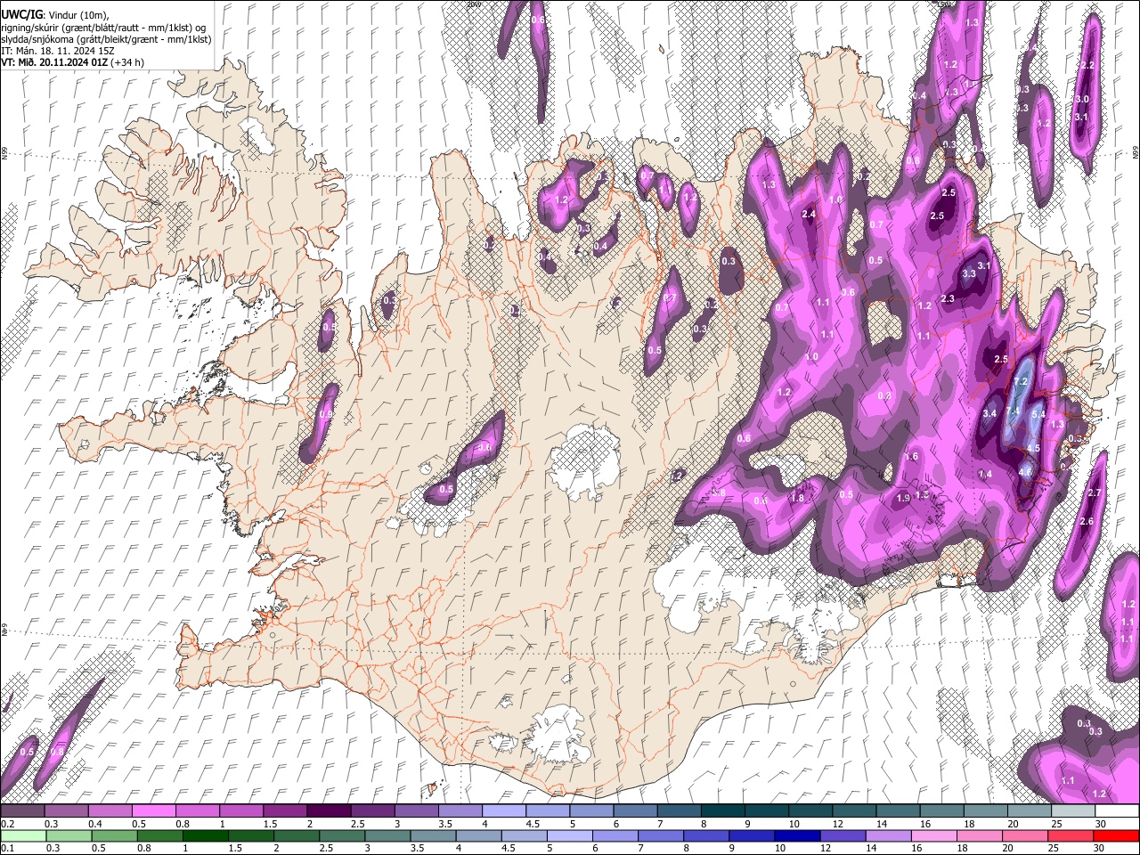
Task: Click the 3.0 value in the offshore band
Action: click(x=1082, y=100)
